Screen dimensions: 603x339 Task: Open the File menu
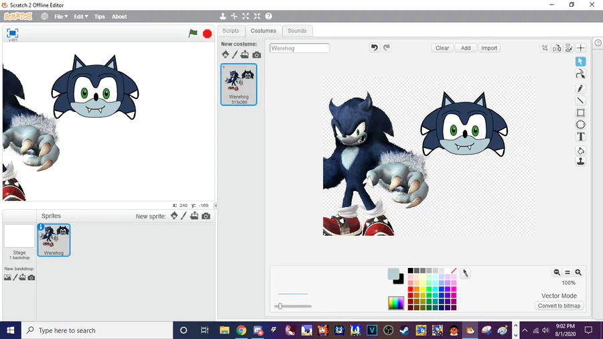[x=61, y=17]
